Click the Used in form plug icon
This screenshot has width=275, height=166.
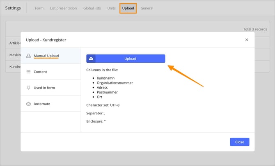pyautogui.click(x=28, y=88)
